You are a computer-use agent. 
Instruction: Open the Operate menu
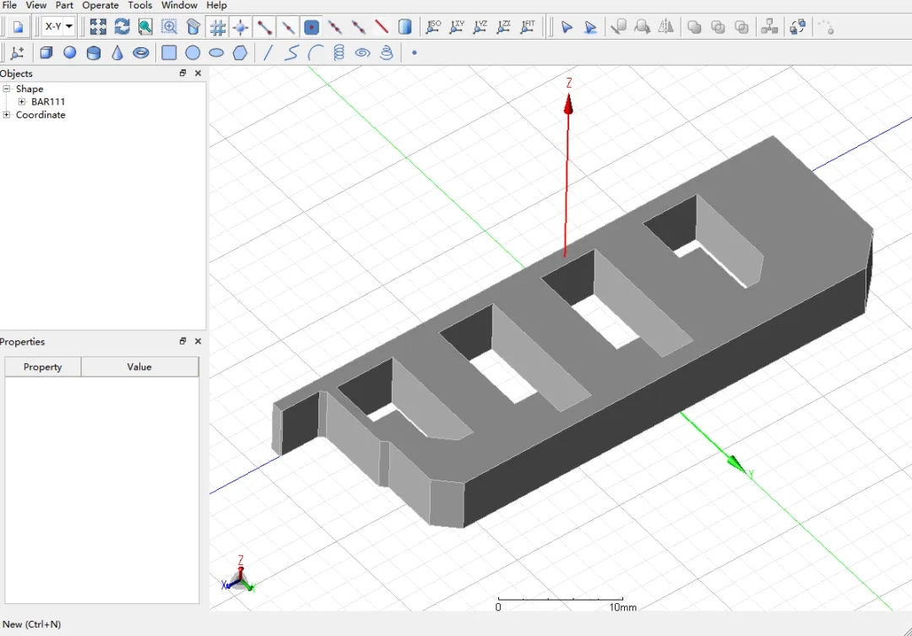pos(100,5)
